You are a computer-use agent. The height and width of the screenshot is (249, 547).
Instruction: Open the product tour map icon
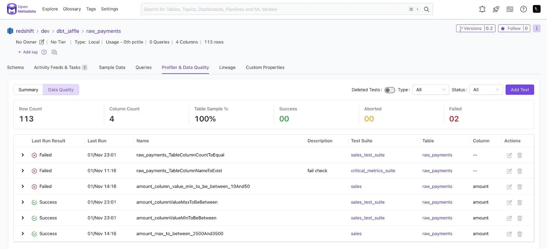510,9
